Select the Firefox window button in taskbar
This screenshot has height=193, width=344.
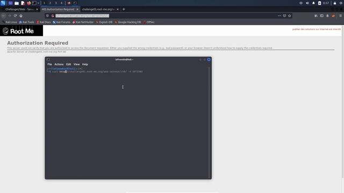coord(69,3)
